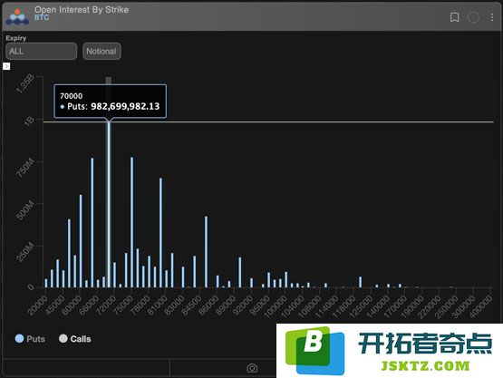Click the 89000 x-axis strike label
Screen dimensions: 503x378
click(x=226, y=305)
